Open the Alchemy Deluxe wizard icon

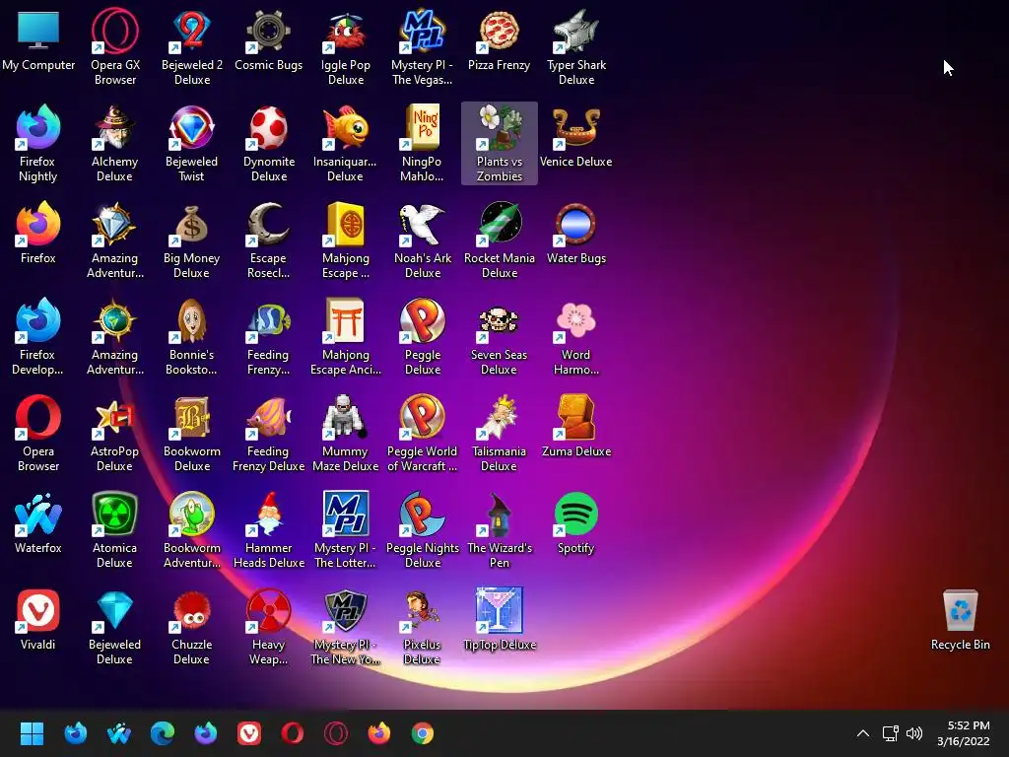pyautogui.click(x=114, y=143)
